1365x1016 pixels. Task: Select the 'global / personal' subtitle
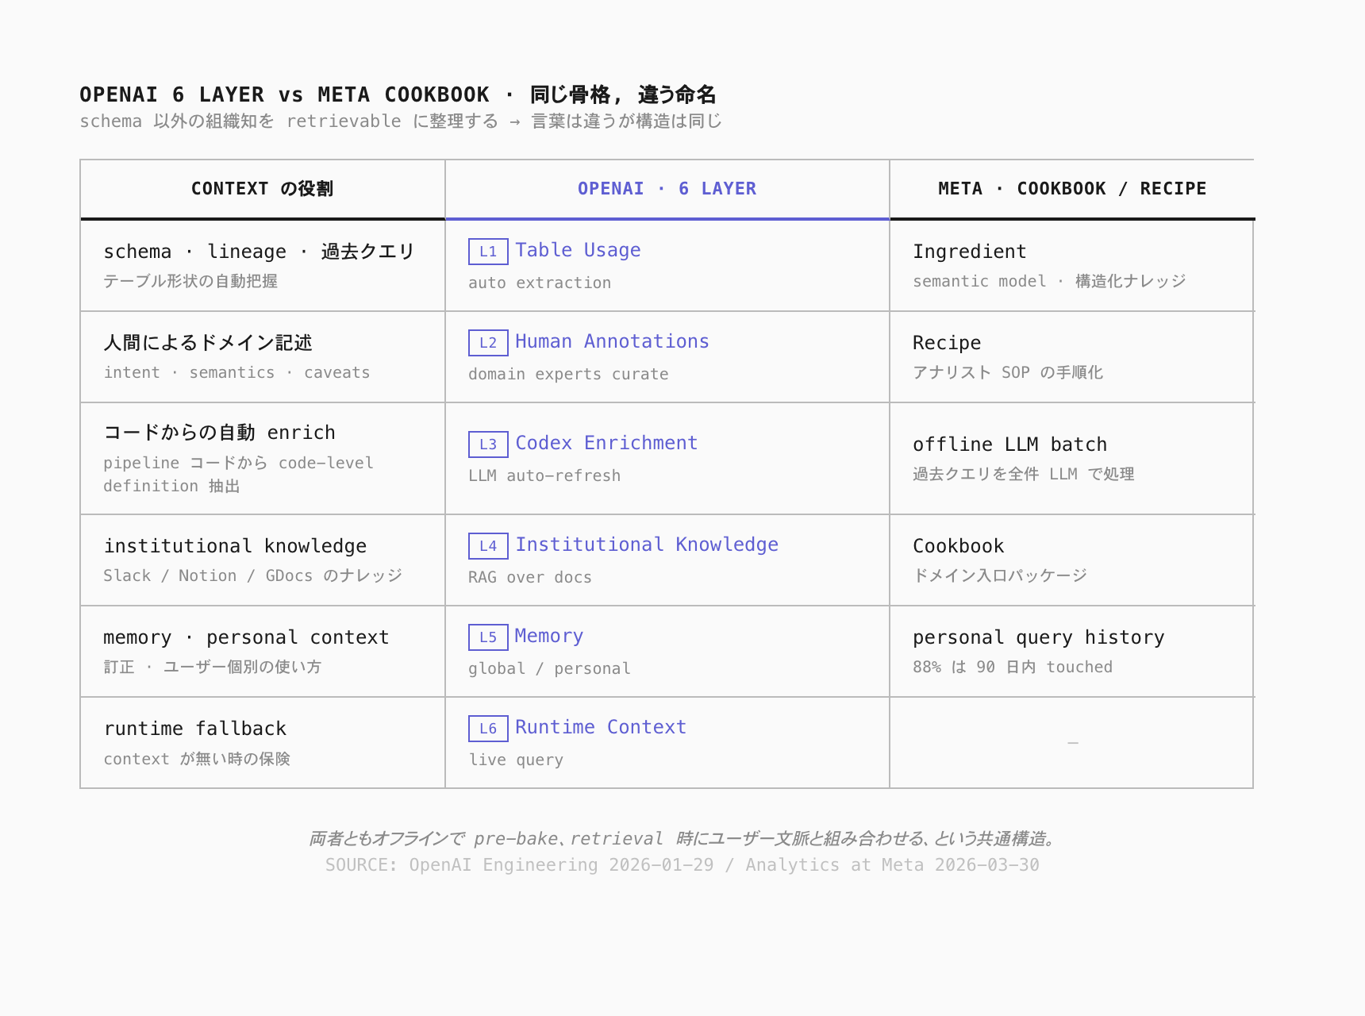point(549,668)
